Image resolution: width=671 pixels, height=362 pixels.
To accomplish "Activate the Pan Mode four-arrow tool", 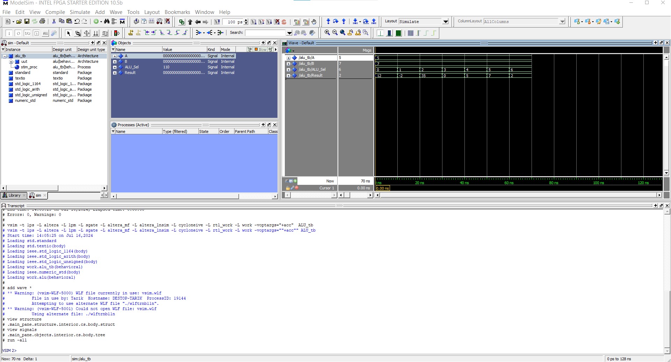I will (x=87, y=33).
